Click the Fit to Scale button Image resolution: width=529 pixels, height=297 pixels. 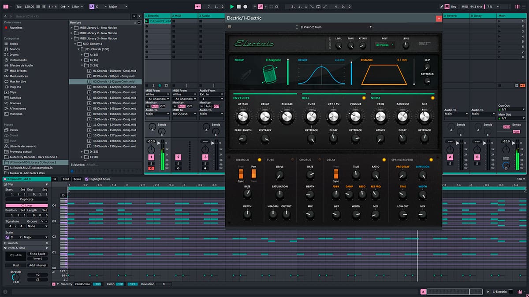(x=37, y=254)
